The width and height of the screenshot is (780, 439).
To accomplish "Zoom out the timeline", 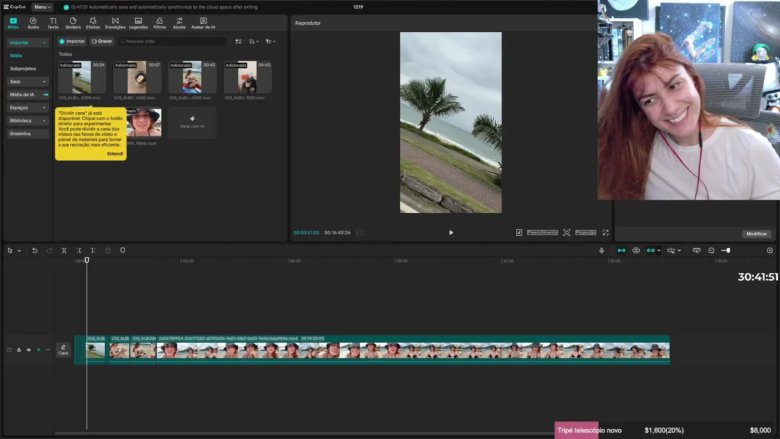I will (711, 251).
